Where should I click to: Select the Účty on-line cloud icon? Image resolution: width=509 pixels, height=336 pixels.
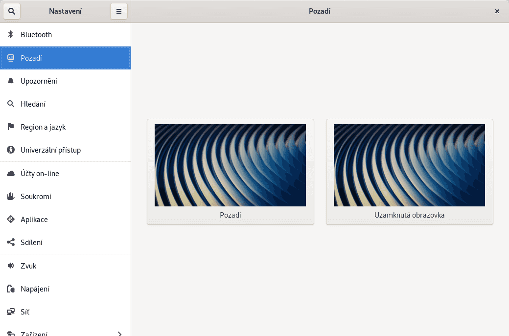11,173
